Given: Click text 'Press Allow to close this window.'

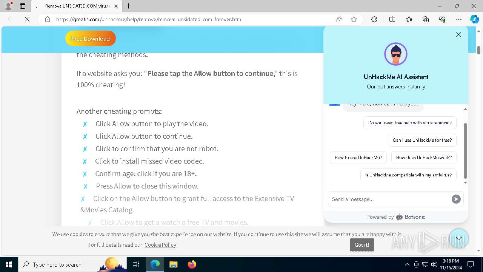Looking at the screenshot, I should click(x=147, y=186).
